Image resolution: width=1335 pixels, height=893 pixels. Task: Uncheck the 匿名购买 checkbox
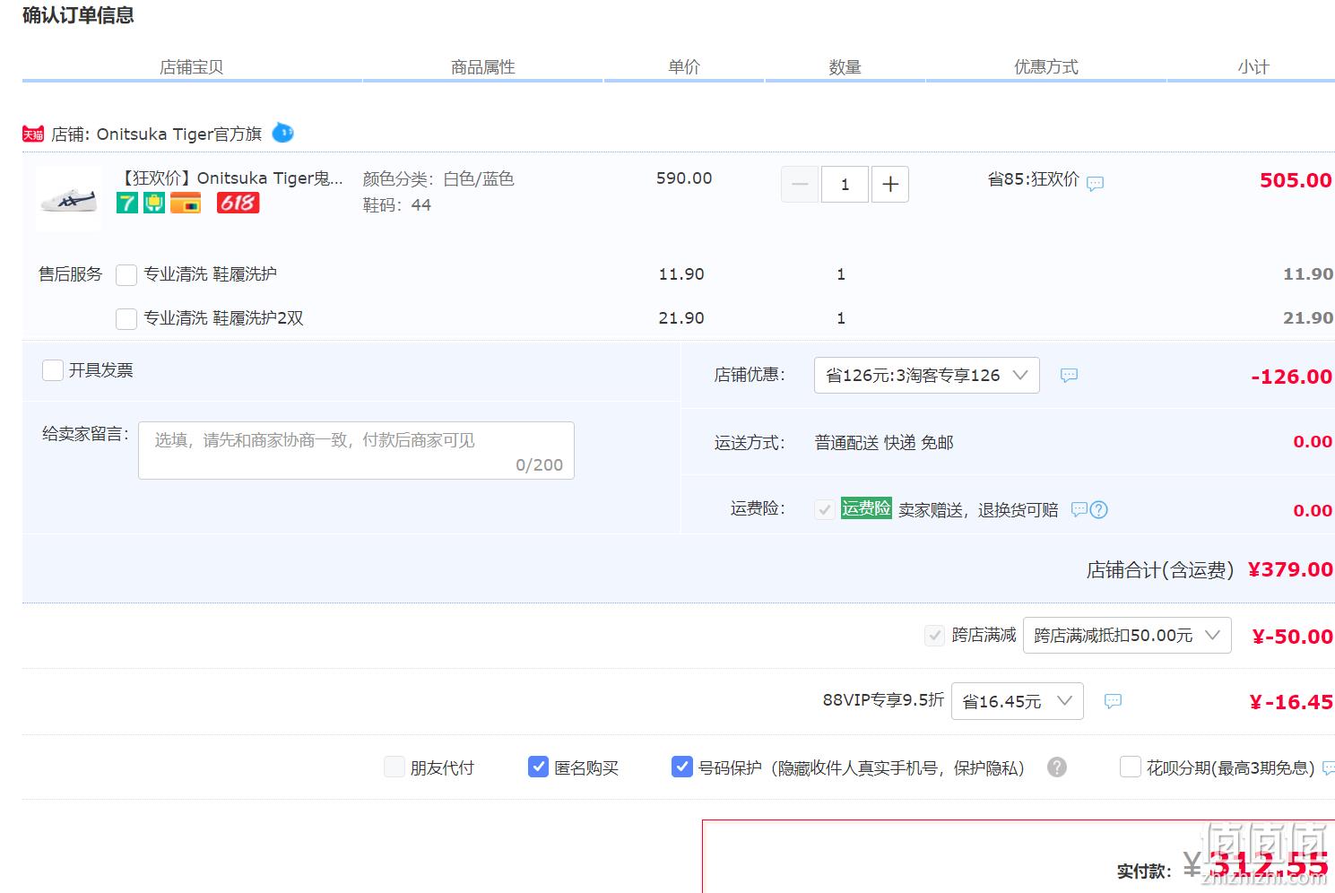click(x=538, y=767)
